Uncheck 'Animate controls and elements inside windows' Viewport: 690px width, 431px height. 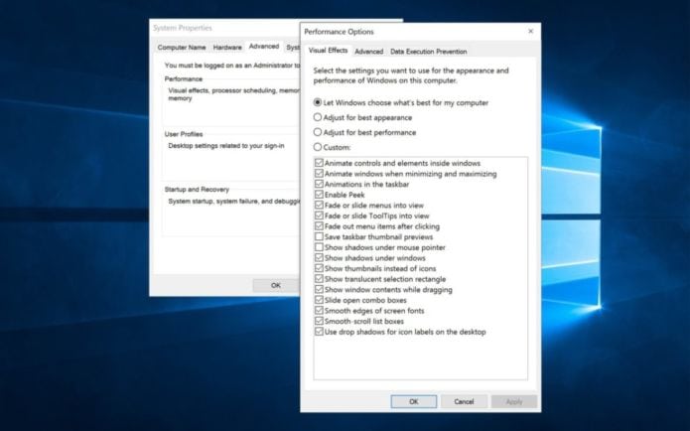pos(319,163)
